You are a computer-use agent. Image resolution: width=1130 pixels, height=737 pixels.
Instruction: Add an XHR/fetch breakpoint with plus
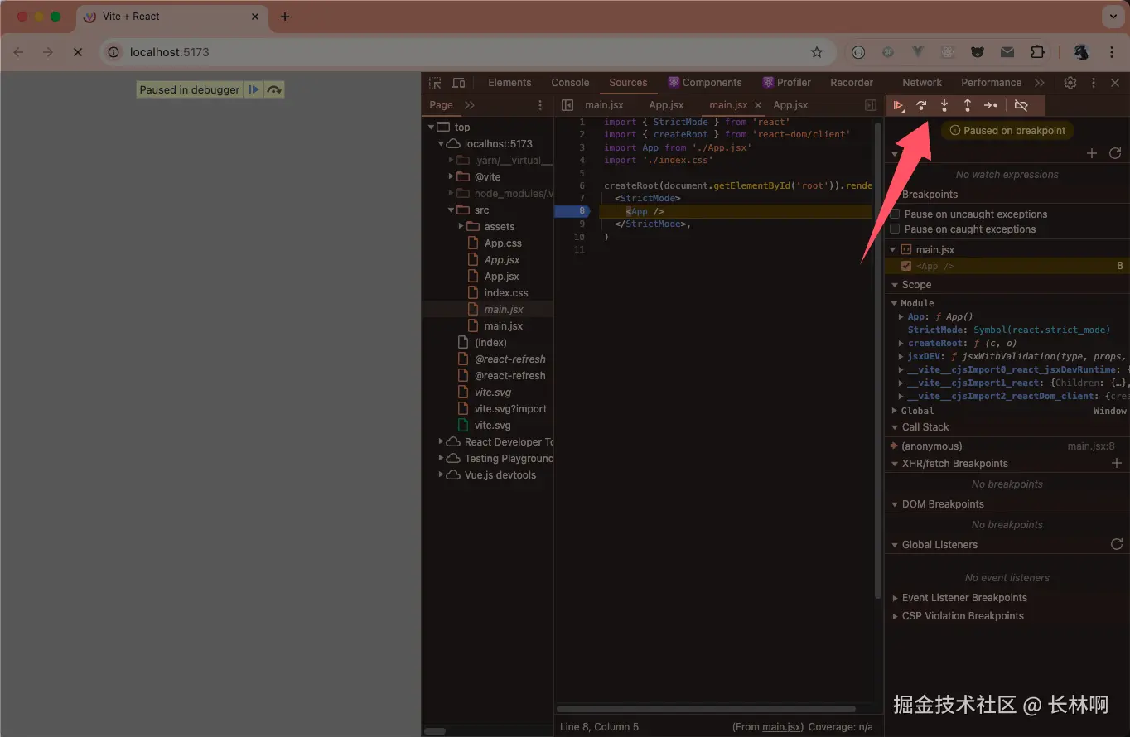click(1116, 464)
